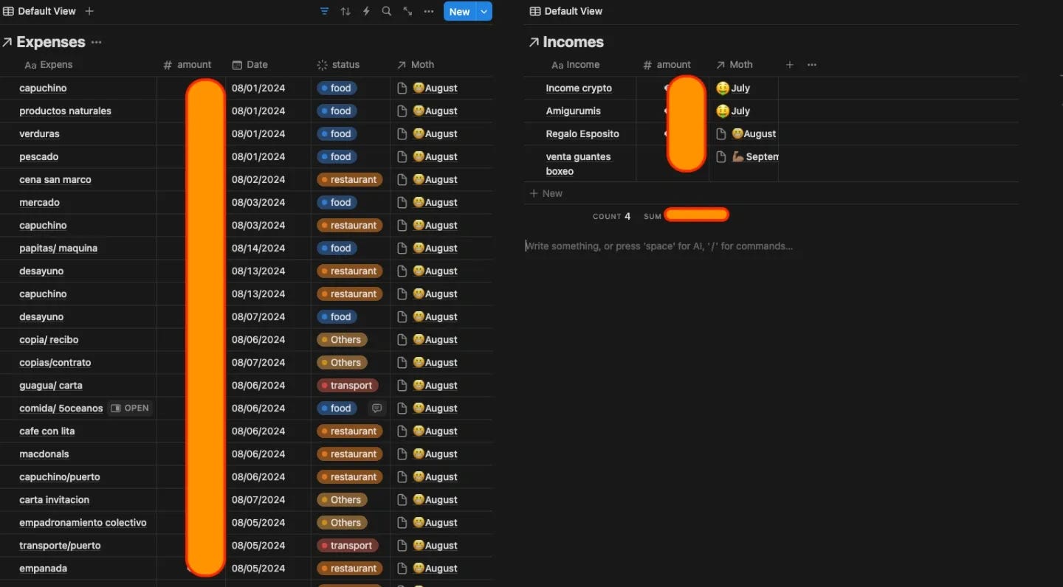Viewport: 1063px width, 587px height.
Task: Click the July relation on Amigurumis row
Action: (x=733, y=111)
